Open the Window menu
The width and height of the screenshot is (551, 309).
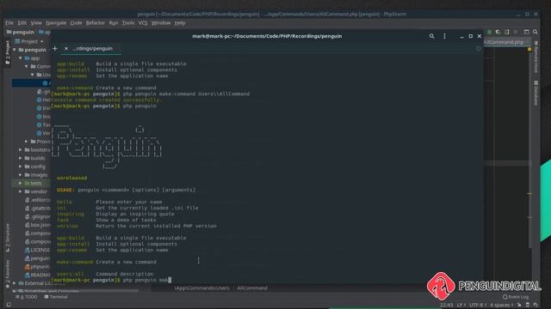pos(161,23)
